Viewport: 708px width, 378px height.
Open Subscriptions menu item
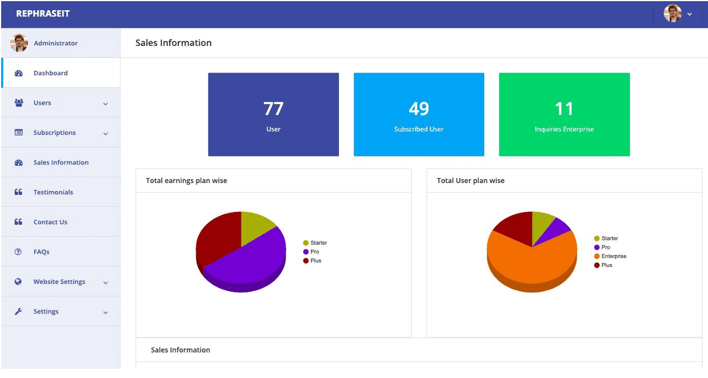[x=61, y=133]
